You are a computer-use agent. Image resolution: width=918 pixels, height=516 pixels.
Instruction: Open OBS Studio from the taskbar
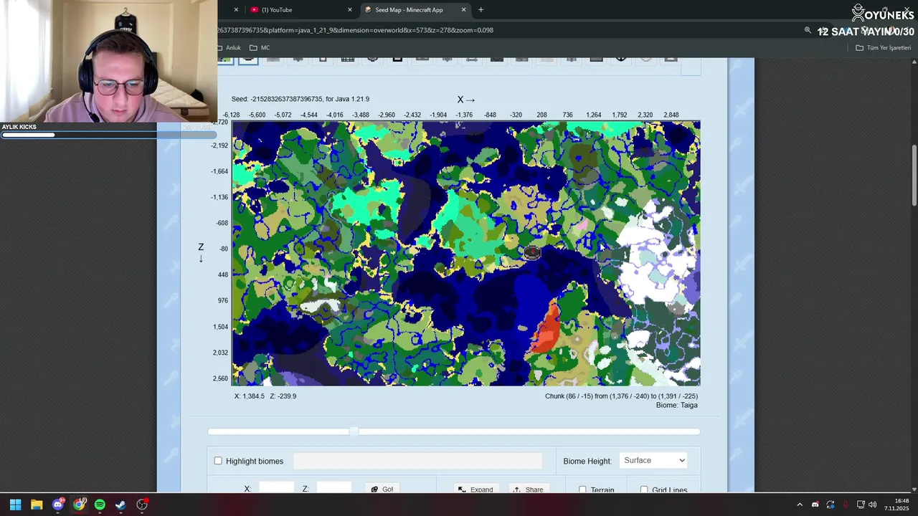tap(142, 505)
